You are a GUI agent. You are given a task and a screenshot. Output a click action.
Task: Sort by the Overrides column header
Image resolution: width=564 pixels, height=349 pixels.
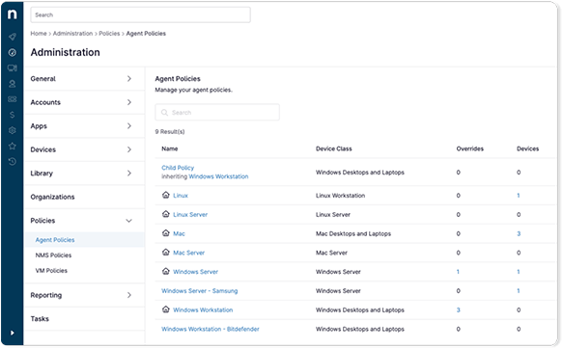point(469,148)
